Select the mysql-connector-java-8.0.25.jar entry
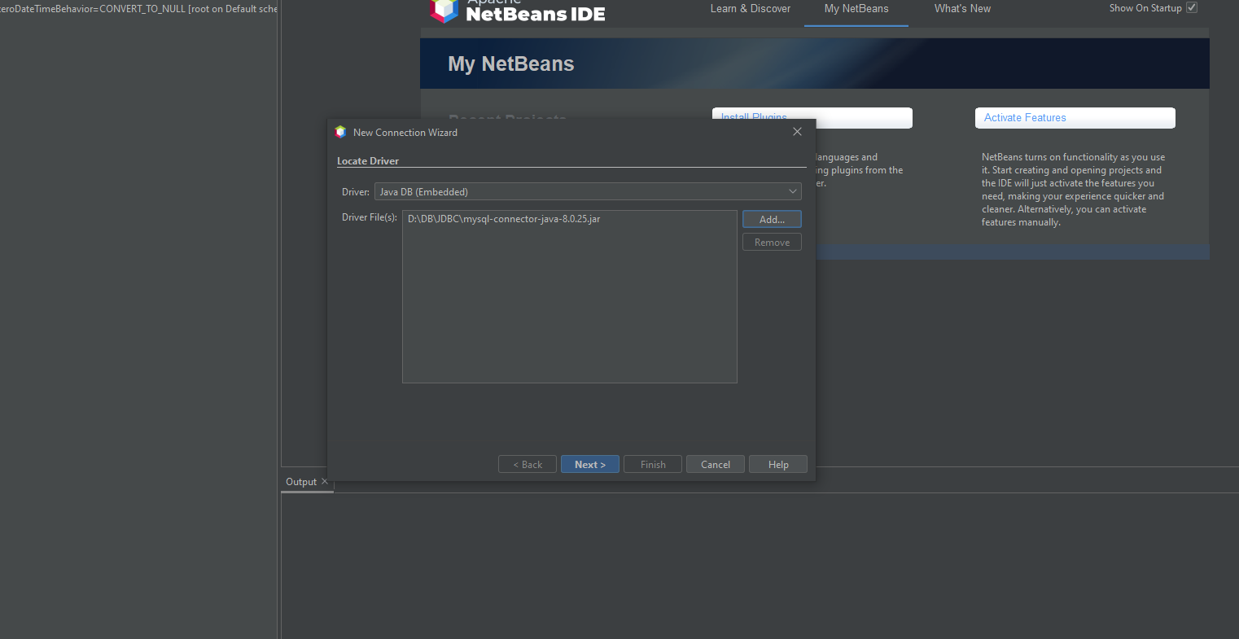The image size is (1239, 639). pos(504,219)
